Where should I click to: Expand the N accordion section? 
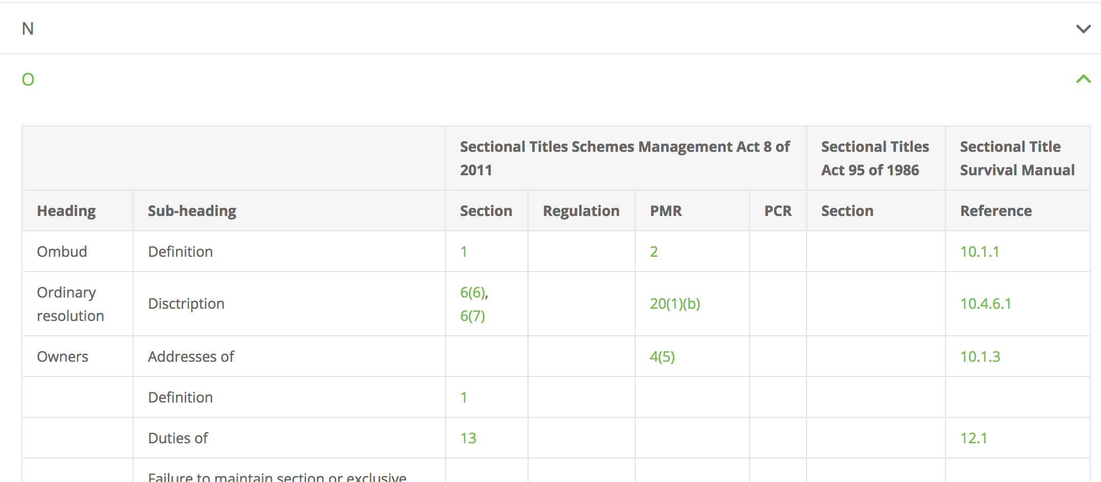(x=1083, y=29)
